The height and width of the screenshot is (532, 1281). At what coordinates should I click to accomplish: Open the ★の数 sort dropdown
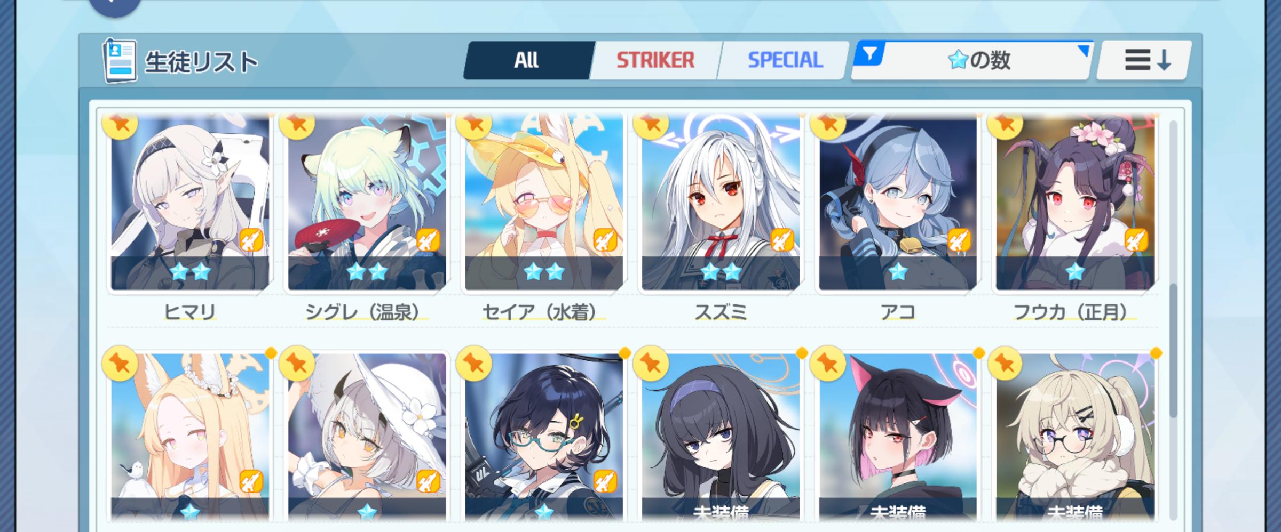(x=971, y=60)
